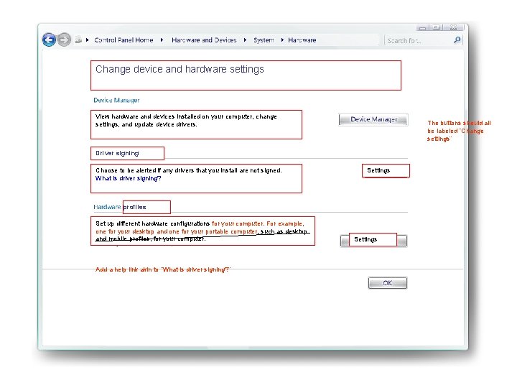Click the 'Driver signing' section heading
The image size is (517, 388).
[117, 153]
